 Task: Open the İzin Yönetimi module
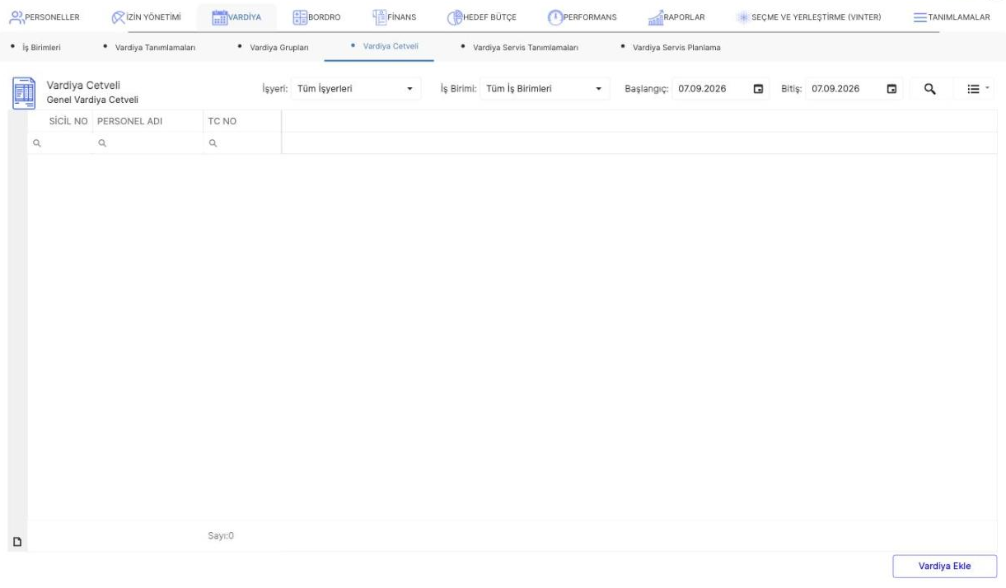click(x=146, y=16)
